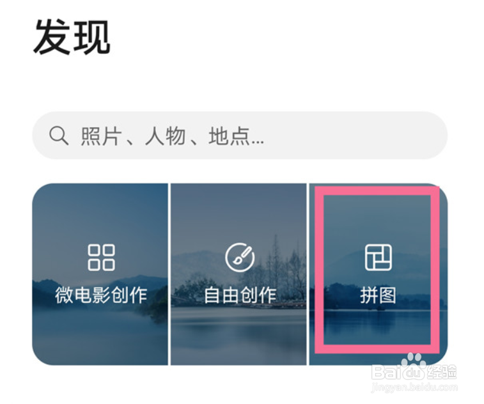Tap the 微电影创作 label text
The image size is (484, 404).
(101, 295)
